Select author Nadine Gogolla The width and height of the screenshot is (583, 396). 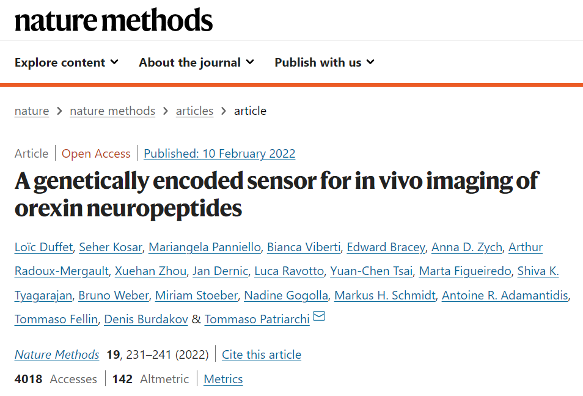[x=287, y=296]
